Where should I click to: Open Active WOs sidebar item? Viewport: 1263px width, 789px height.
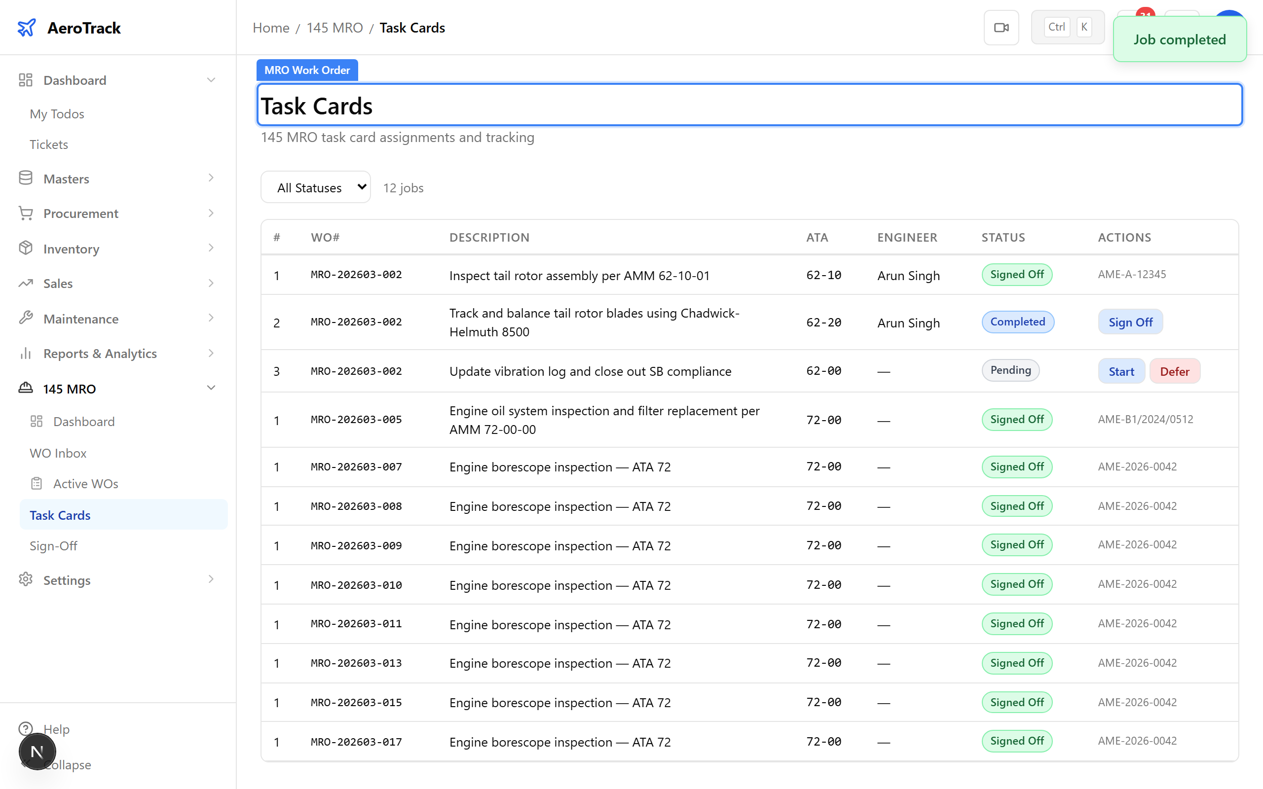tap(85, 484)
